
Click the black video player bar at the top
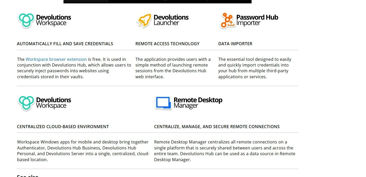click(158, 2)
